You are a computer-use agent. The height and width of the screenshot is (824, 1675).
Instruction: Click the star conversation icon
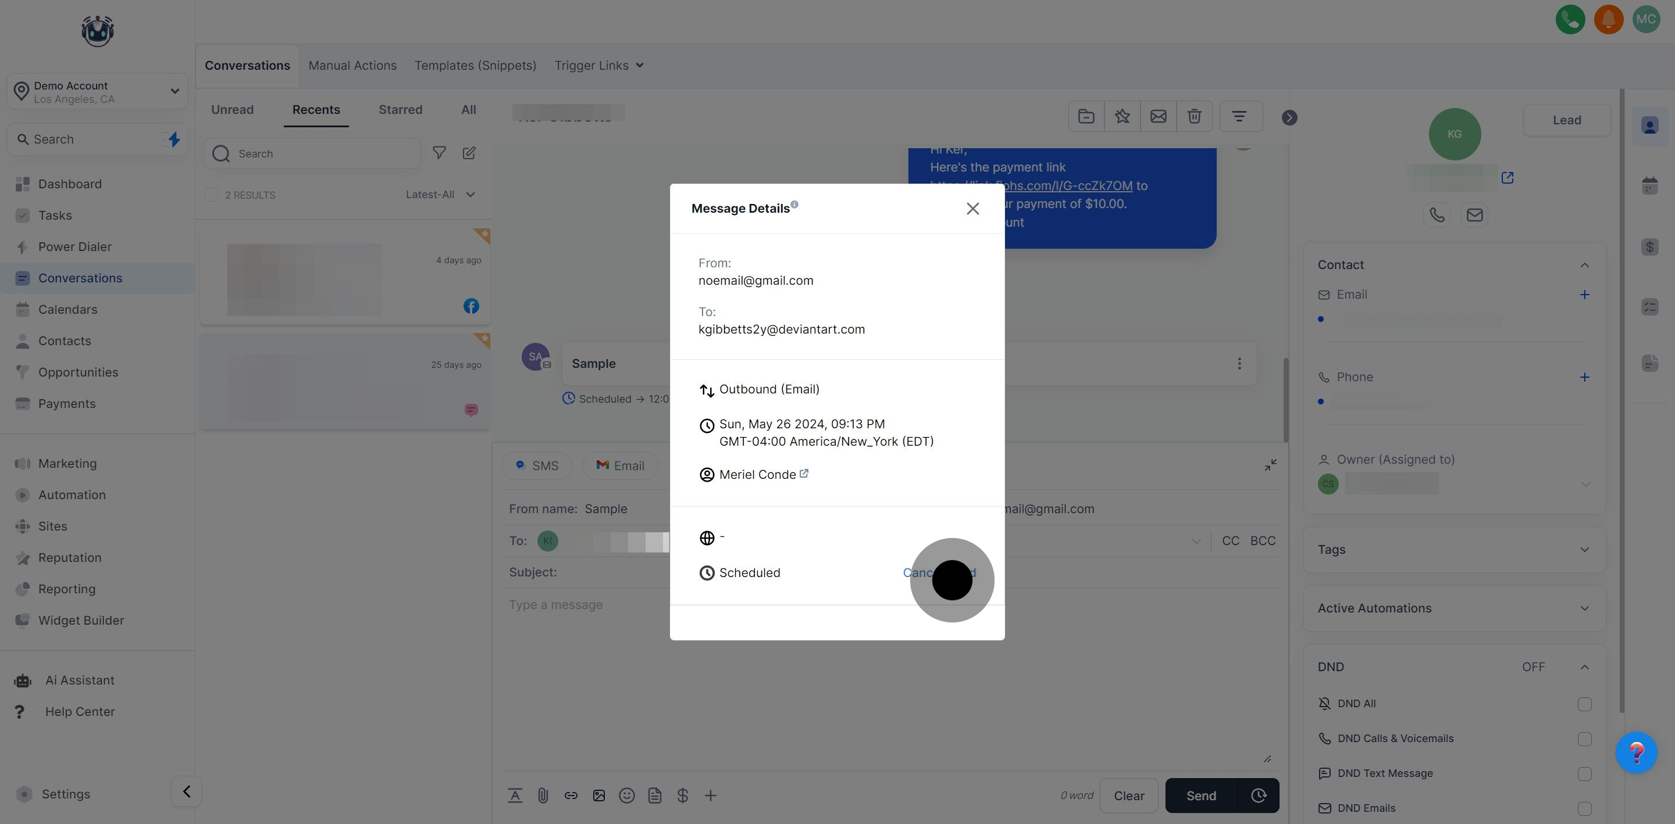1122,117
